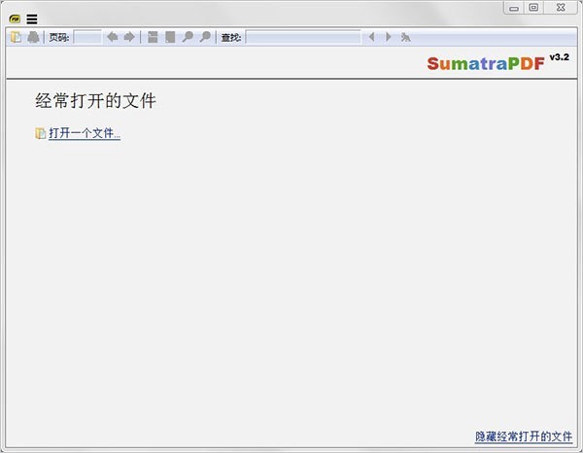This screenshot has width=583, height=453.
Task: Toggle Match Case search icon
Action: tap(405, 37)
